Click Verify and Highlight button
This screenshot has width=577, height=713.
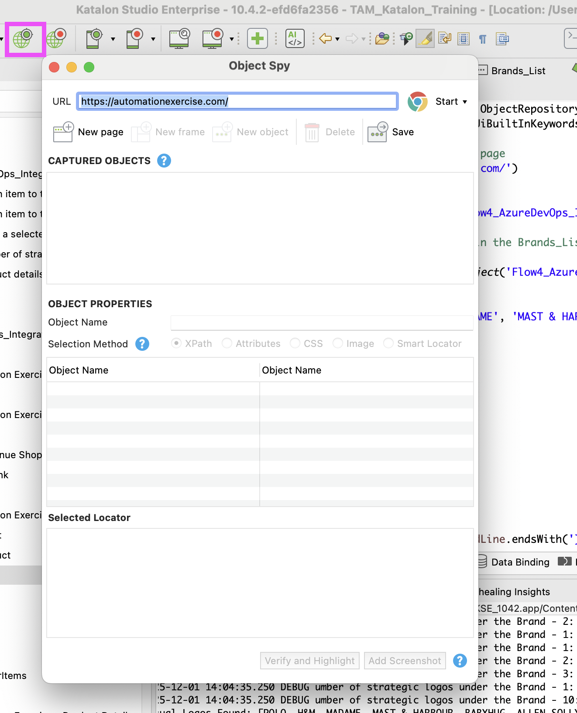(310, 661)
